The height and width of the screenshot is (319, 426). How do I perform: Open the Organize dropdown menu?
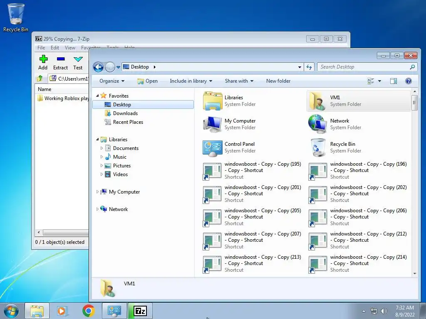(112, 81)
